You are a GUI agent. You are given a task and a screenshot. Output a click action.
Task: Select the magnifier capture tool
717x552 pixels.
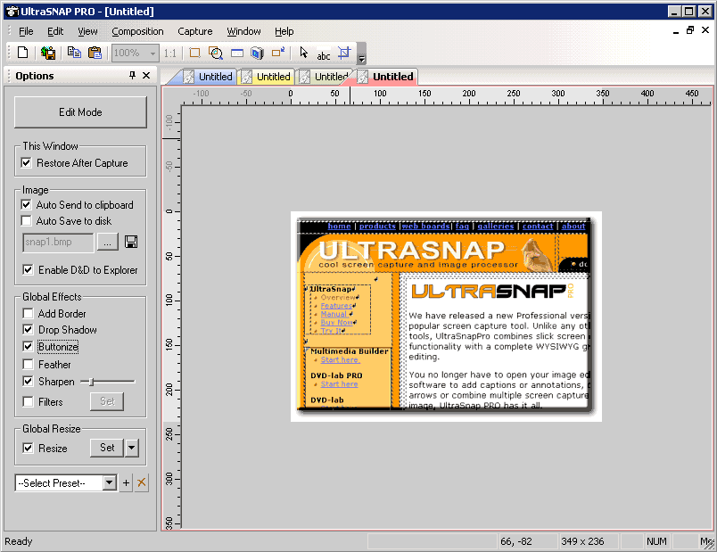click(216, 53)
